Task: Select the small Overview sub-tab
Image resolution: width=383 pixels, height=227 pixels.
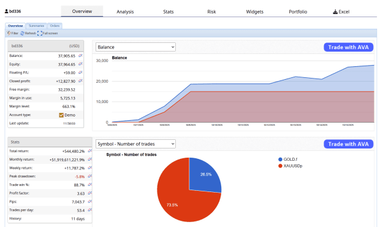Action: tap(15, 26)
